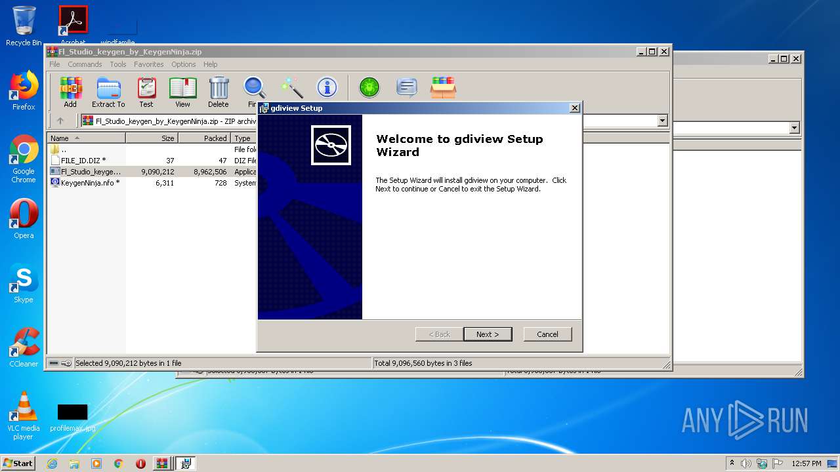Select KeygenNinja.nfo file row
This screenshot has height=472, width=840.
(151, 183)
